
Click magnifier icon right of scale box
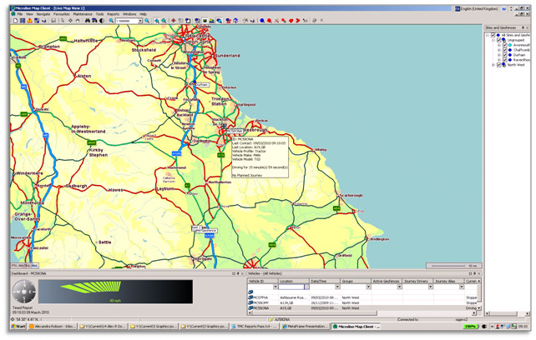click(x=148, y=21)
